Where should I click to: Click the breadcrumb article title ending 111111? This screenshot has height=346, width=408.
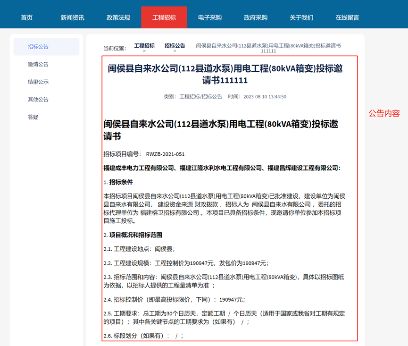(x=268, y=48)
